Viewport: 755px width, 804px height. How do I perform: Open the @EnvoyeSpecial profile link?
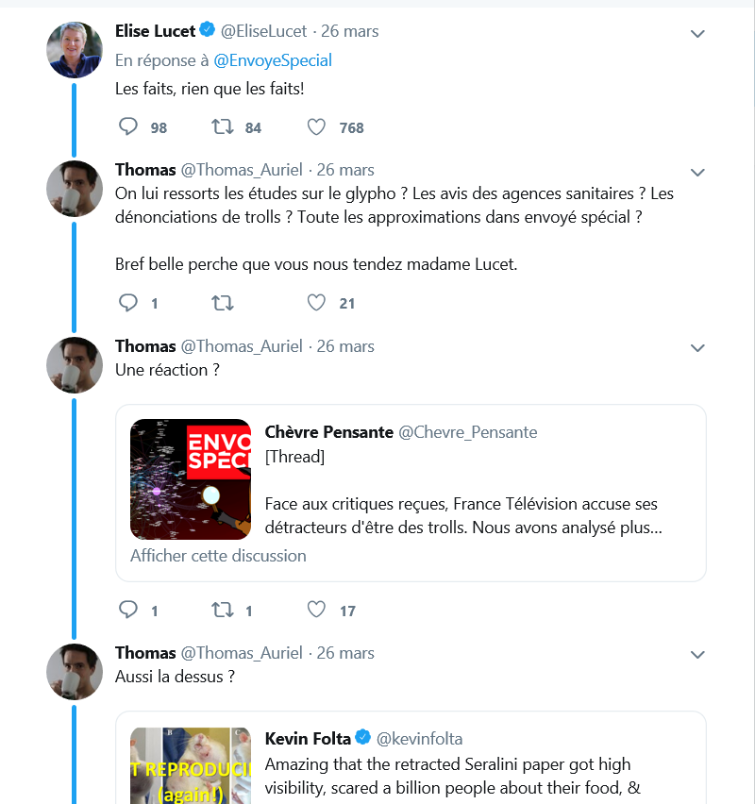coord(273,60)
